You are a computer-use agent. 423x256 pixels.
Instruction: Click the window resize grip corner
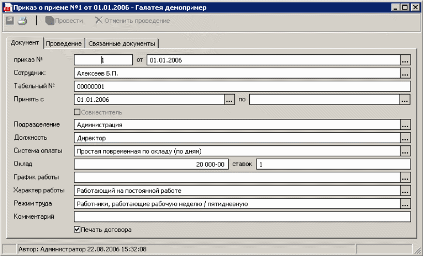(417, 251)
